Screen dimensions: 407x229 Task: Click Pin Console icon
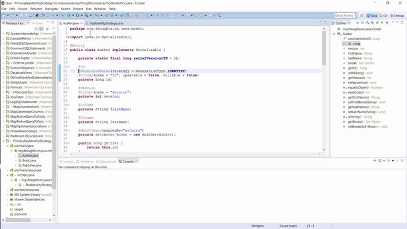point(375,161)
